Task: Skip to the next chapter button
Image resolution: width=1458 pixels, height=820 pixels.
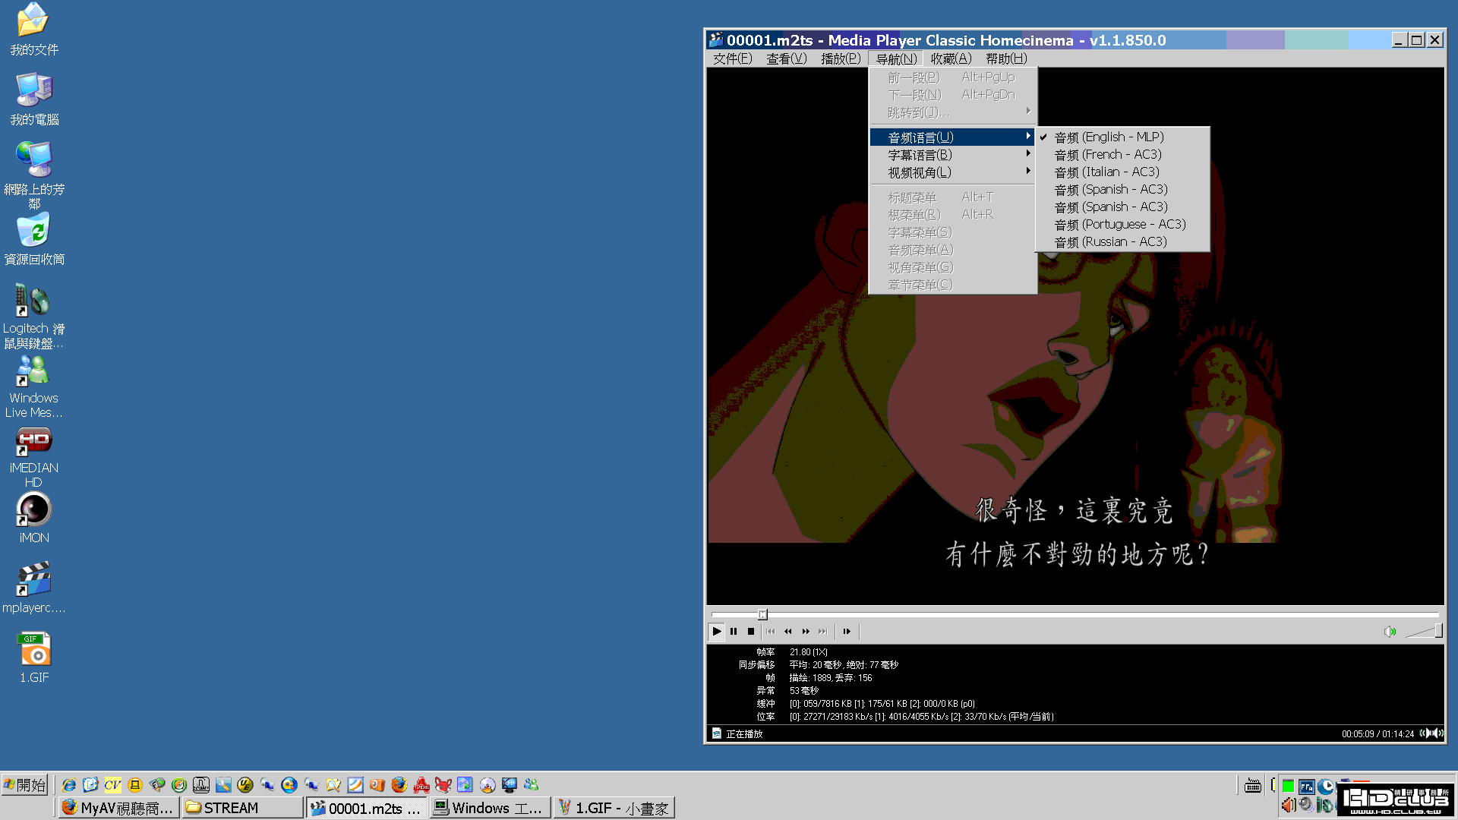Action: coord(823,631)
